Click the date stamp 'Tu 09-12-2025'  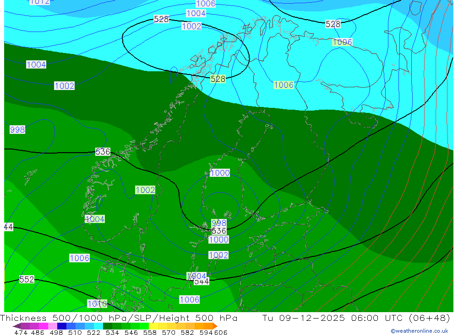[x=304, y=318]
